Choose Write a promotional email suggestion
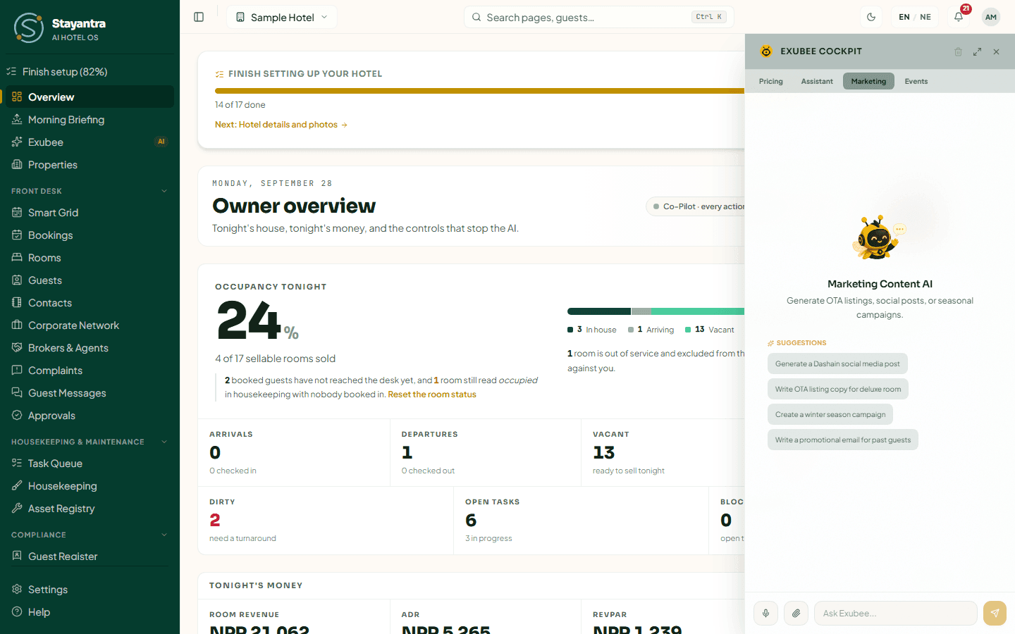The image size is (1015, 634). 843,440
